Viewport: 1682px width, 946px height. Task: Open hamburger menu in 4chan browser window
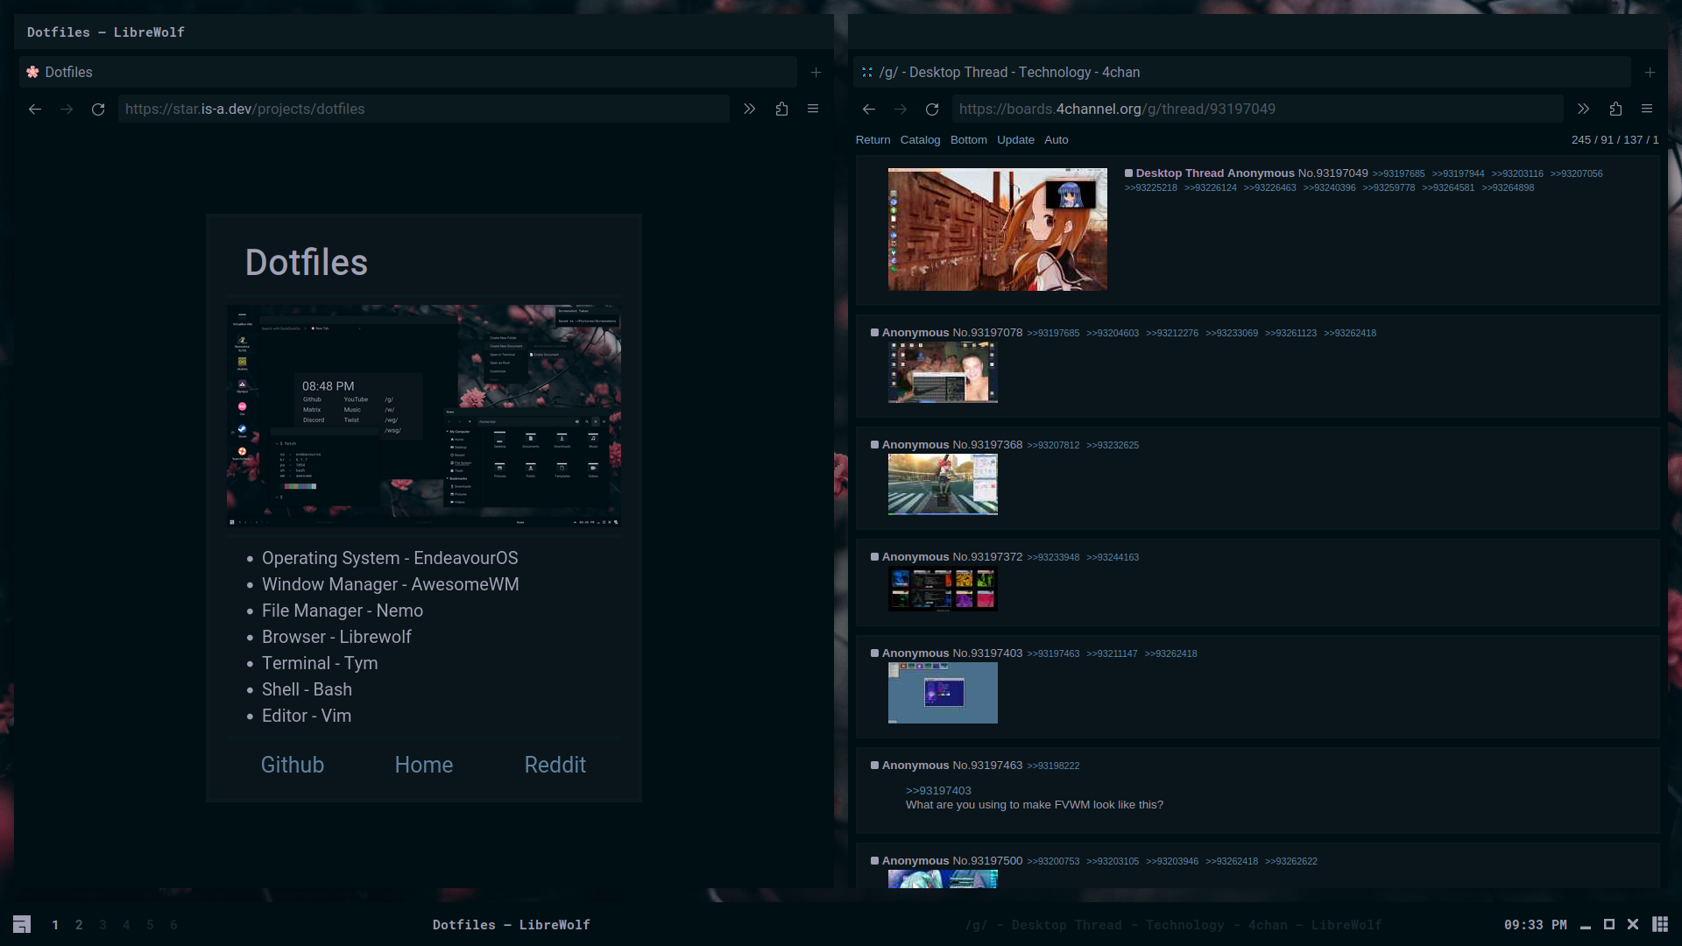pos(1647,109)
